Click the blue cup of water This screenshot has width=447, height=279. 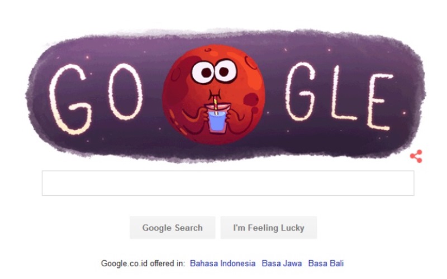click(x=217, y=121)
